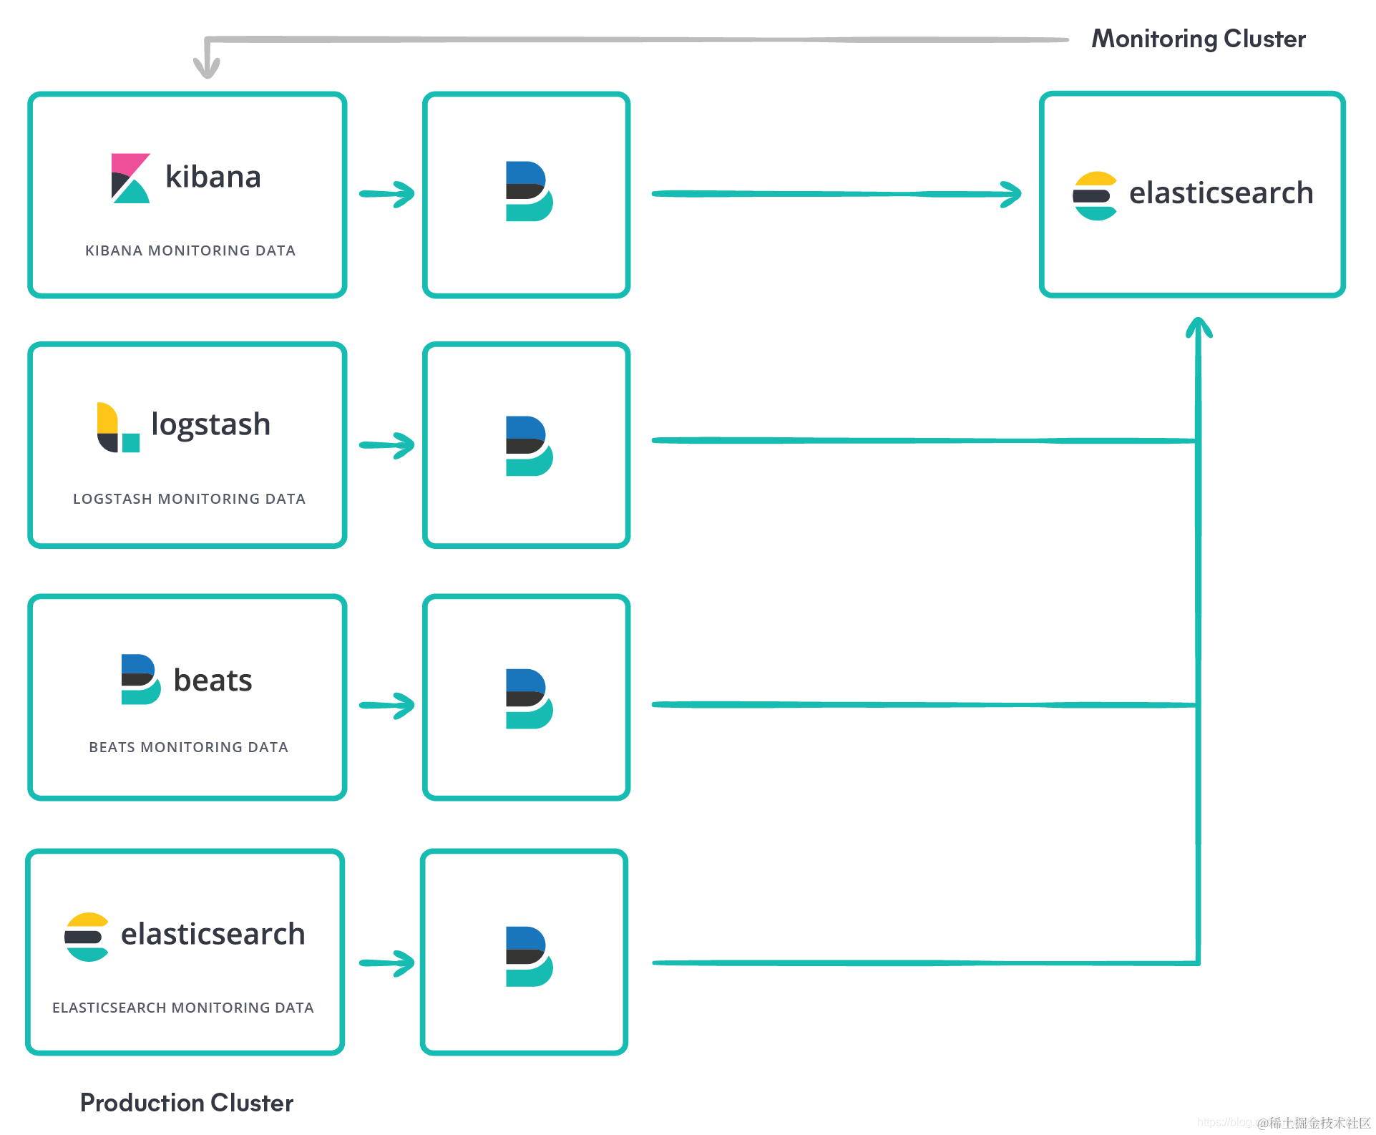Viewport: 1376px width, 1135px height.
Task: Click the Beats icon next to beats box
Action: 529,698
